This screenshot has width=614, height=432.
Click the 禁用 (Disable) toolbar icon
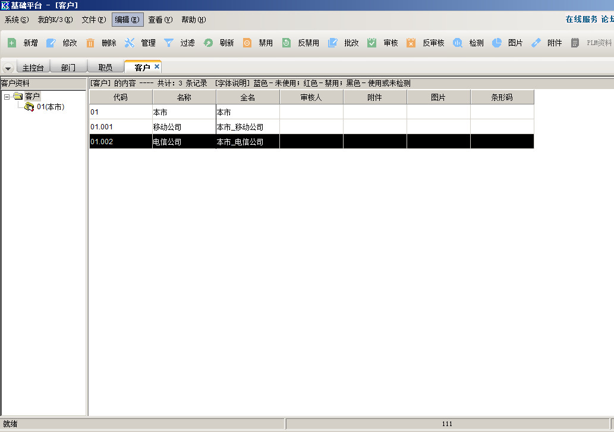pyautogui.click(x=247, y=43)
